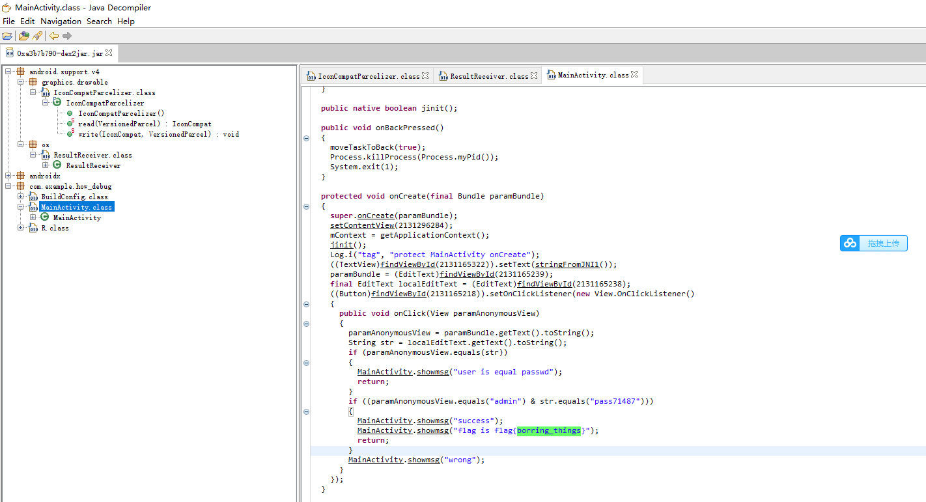Click the static method icon for write(IconCompat, VersionedParcel)
The height and width of the screenshot is (502, 926).
click(x=70, y=133)
